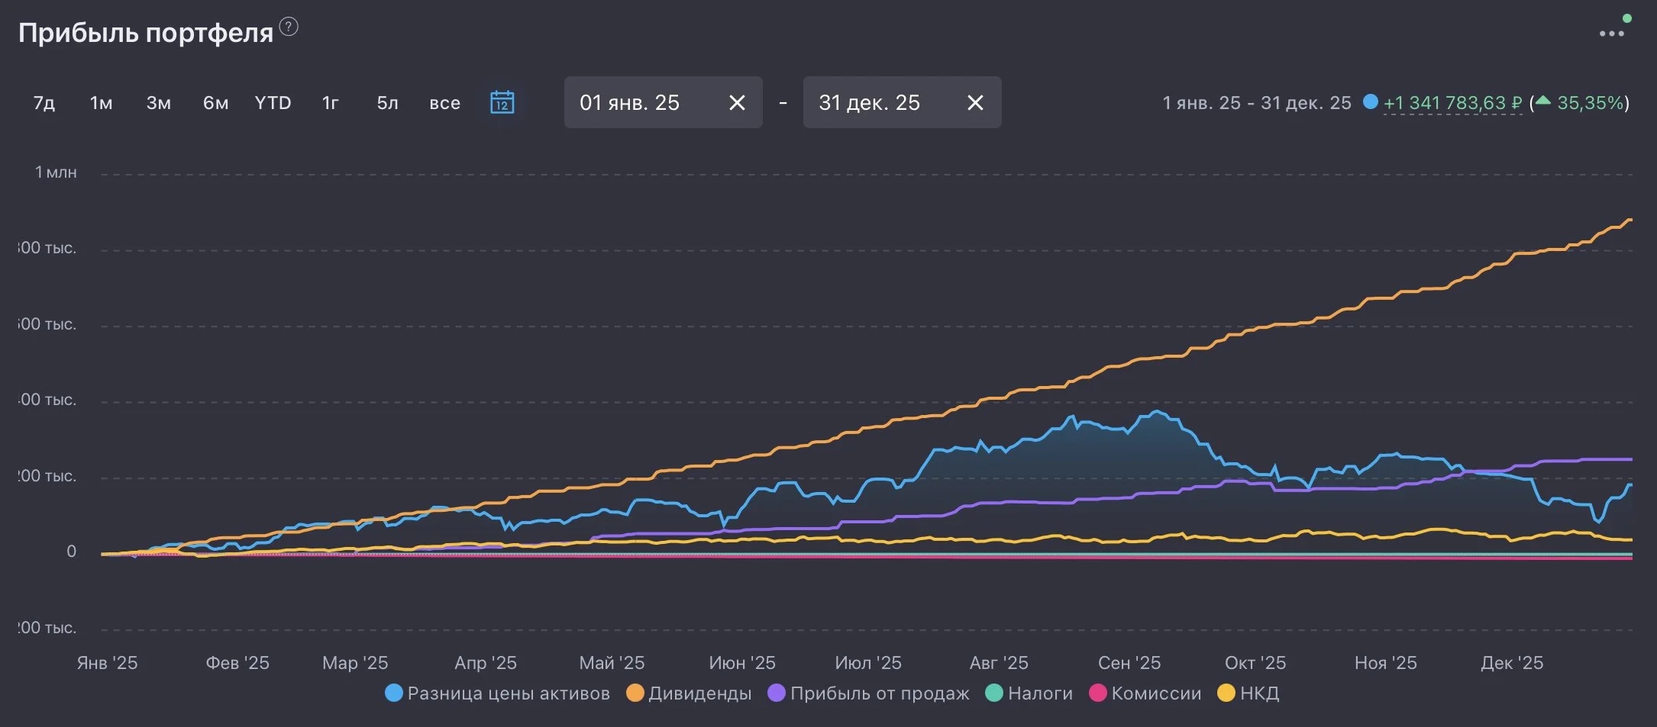
Task: Click the Авг '25 axis label
Action: tap(999, 663)
